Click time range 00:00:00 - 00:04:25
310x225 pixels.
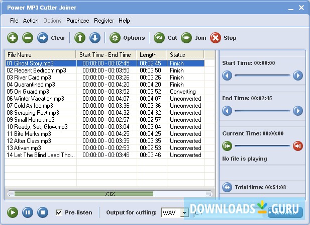106,134
